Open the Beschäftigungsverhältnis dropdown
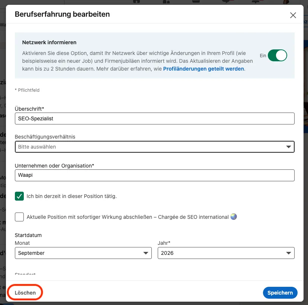Image resolution: width=308 pixels, height=305 pixels. coord(155,147)
